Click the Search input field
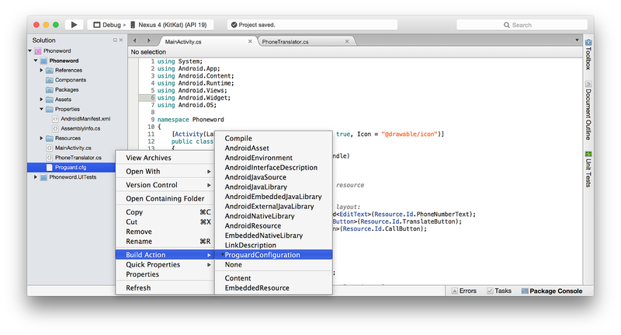Screen dimensions: 621x335 (x=522, y=25)
